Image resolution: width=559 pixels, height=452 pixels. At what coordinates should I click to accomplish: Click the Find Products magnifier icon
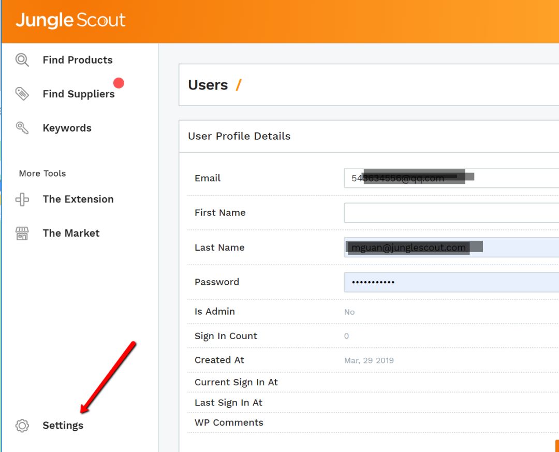[22, 60]
